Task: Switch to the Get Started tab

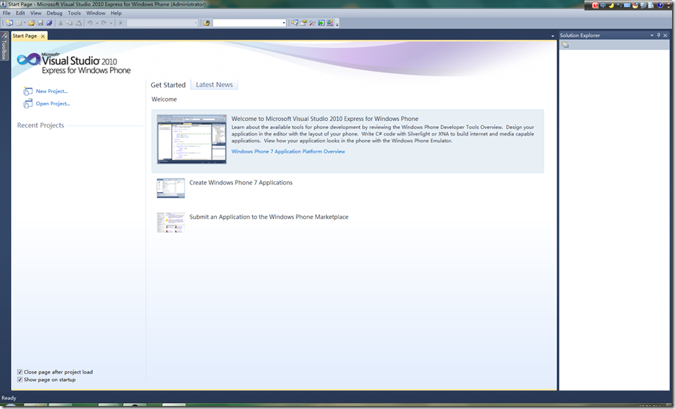Action: [x=168, y=85]
